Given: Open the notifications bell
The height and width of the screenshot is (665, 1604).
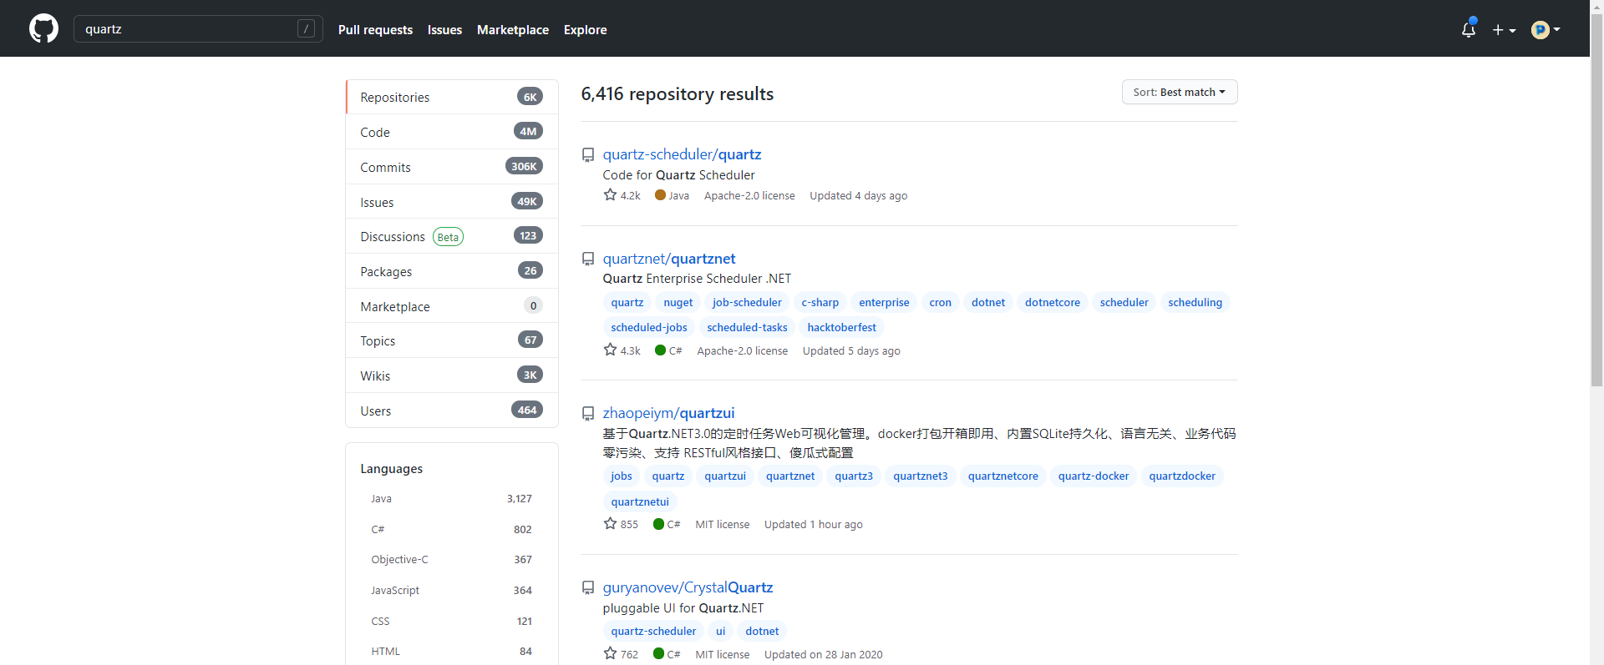Looking at the screenshot, I should pos(1468,30).
